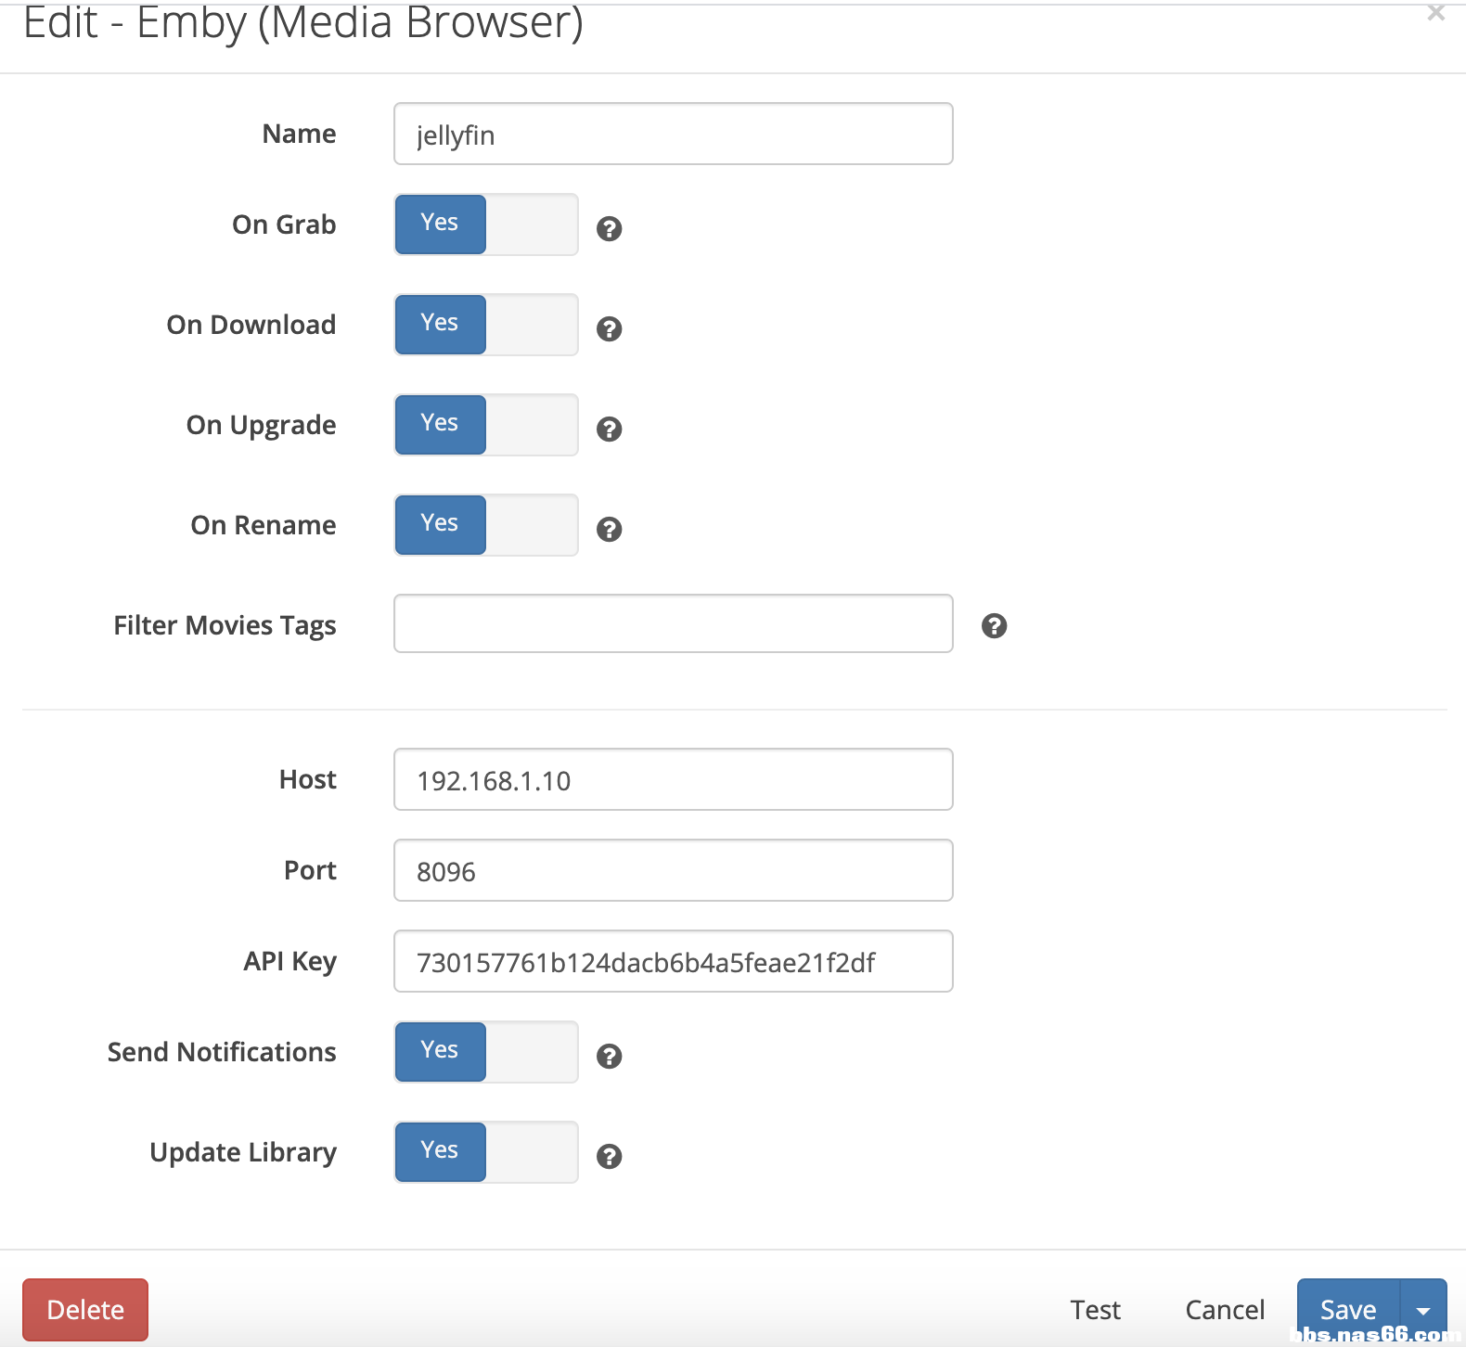Click the Host field with 192.168.1.10

[x=674, y=779]
